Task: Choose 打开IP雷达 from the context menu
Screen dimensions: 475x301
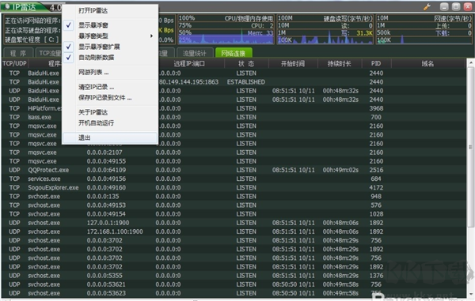Action: (x=93, y=10)
